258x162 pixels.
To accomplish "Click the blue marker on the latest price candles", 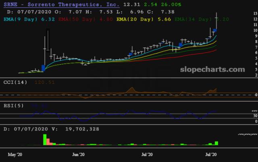I will click(x=215, y=30).
